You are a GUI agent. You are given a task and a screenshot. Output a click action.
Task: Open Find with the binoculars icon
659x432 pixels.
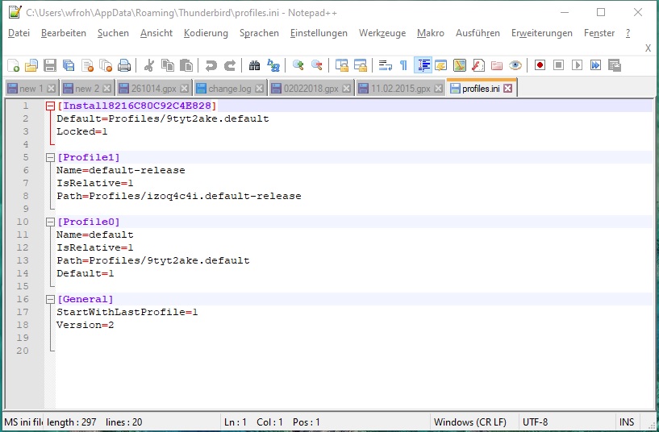pos(255,65)
